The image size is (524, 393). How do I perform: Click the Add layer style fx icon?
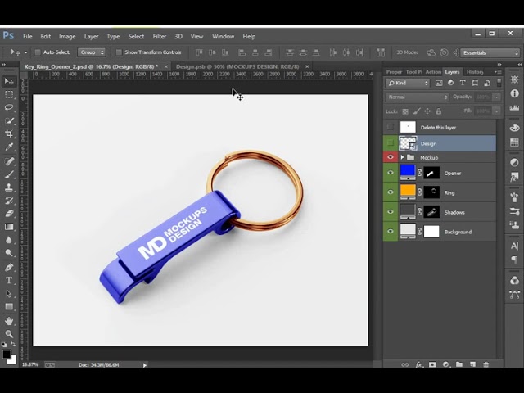point(418,364)
